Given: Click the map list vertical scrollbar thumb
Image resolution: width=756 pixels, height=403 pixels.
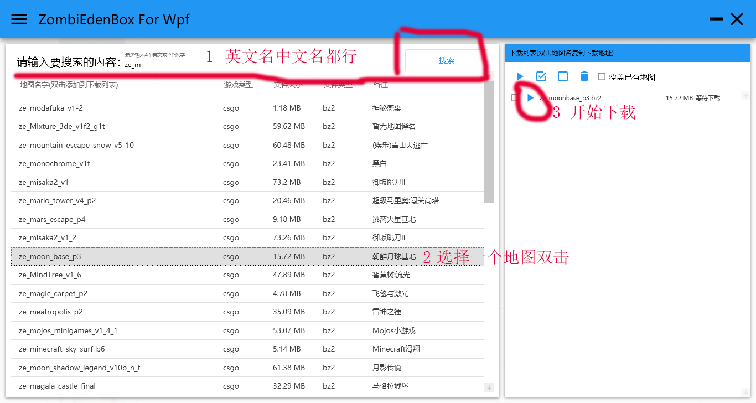Looking at the screenshot, I should tap(489, 144).
